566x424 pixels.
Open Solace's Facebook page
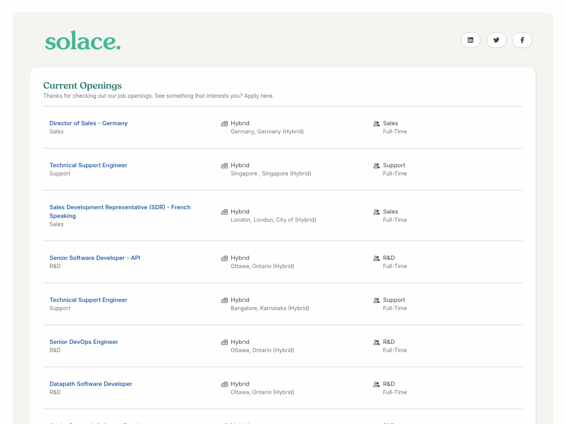[x=522, y=40]
